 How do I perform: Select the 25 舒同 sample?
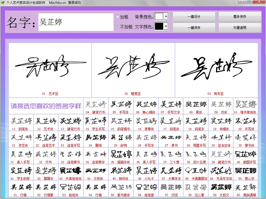pos(121,139)
